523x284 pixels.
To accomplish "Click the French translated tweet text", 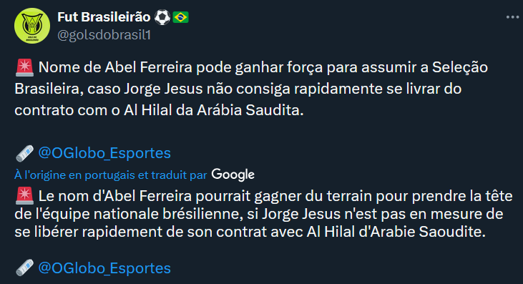I will [x=263, y=214].
